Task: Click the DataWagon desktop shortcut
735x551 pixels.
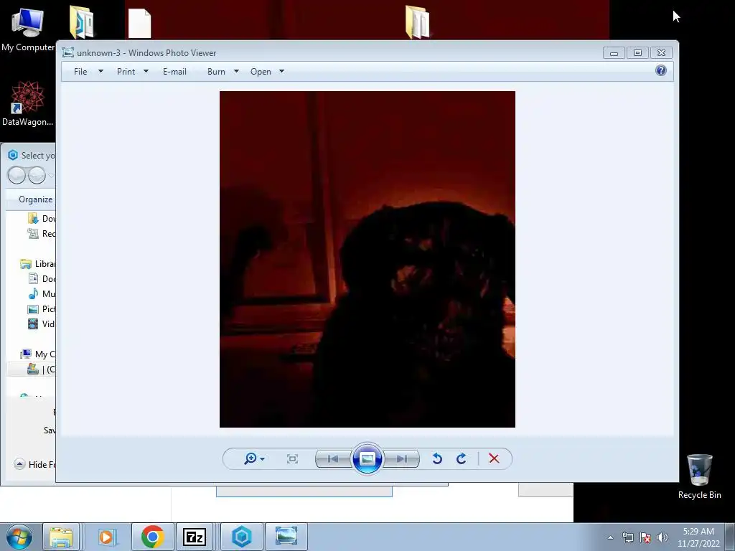Action: pyautogui.click(x=28, y=104)
